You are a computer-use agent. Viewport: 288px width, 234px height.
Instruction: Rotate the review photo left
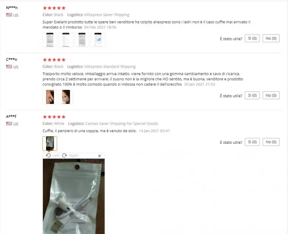[53, 156]
